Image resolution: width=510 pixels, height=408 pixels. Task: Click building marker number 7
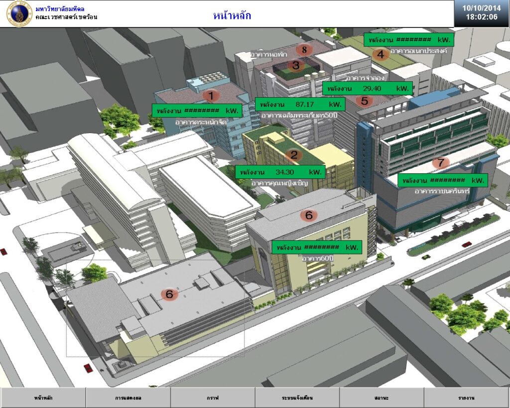[x=441, y=162]
